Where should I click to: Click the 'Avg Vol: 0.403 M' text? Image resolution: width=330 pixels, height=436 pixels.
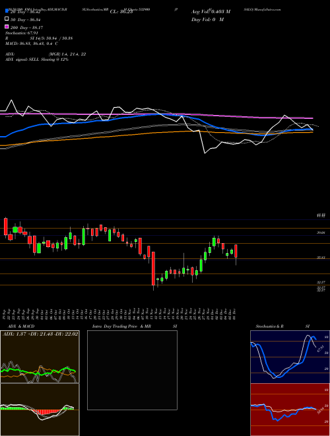click(211, 12)
